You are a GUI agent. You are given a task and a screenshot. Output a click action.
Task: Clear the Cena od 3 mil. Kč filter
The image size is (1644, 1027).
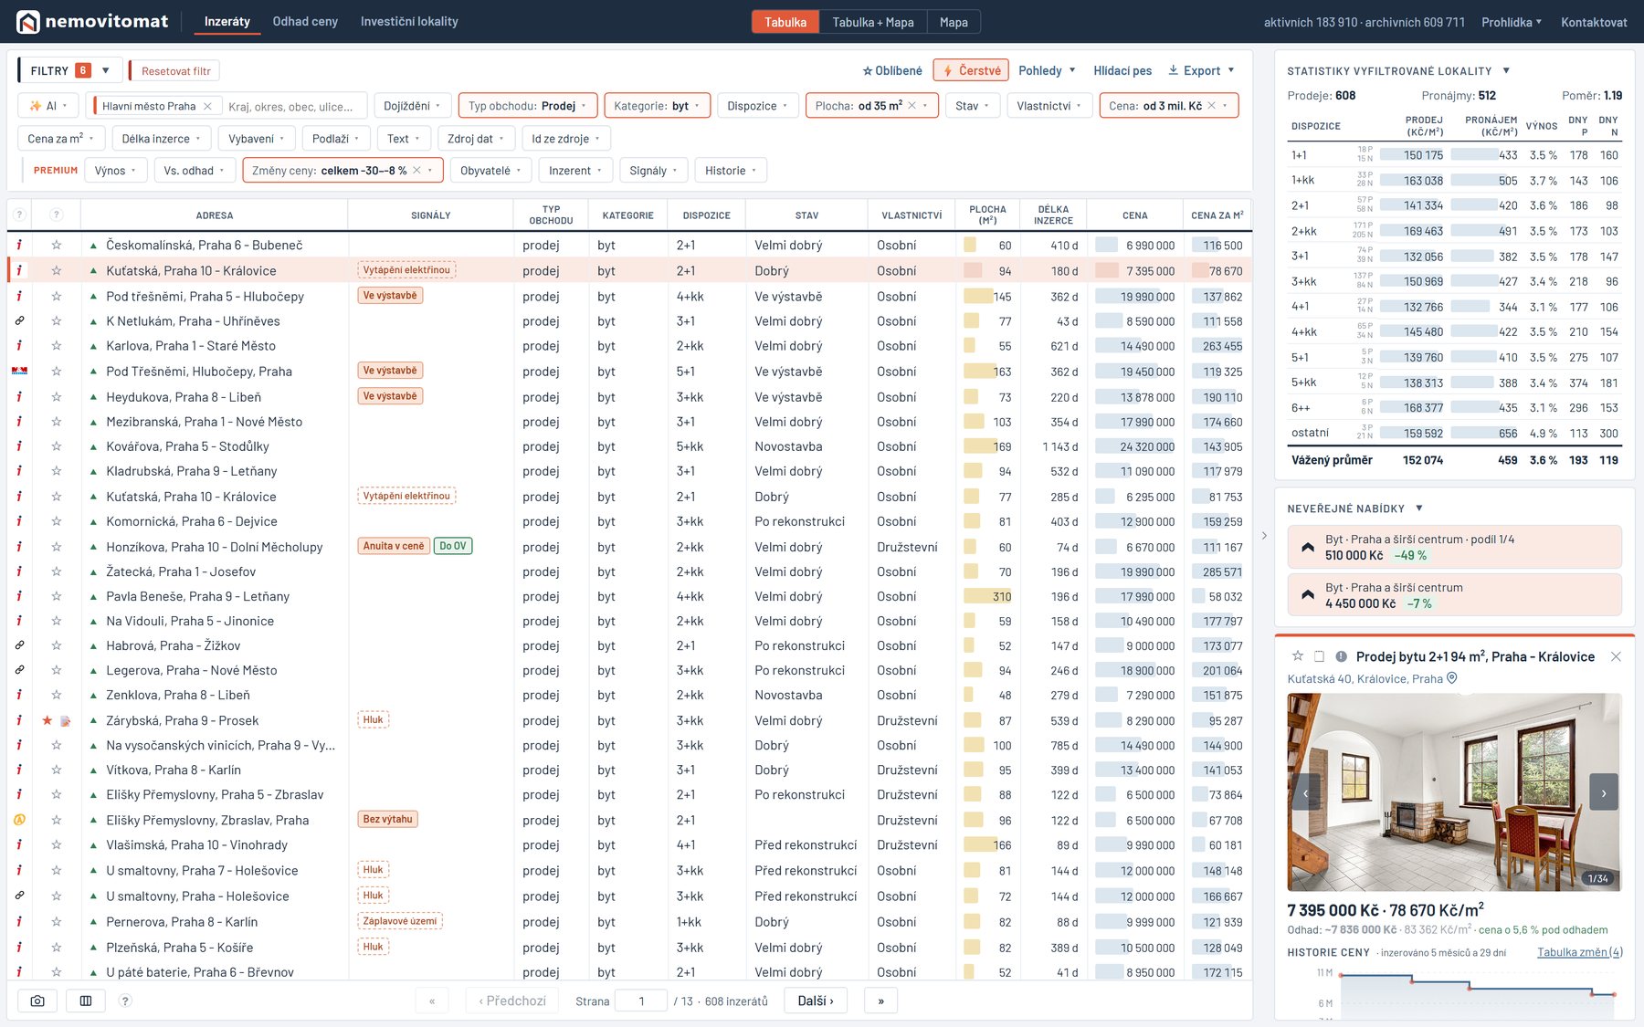(1212, 105)
